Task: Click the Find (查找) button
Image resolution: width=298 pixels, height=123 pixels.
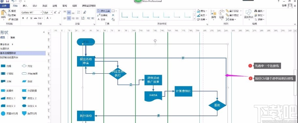Action: [x=259, y=11]
